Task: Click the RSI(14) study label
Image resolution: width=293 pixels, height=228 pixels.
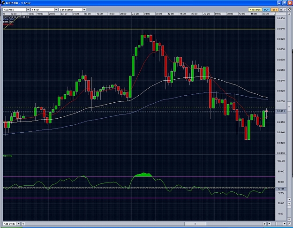Action: [x=8, y=156]
